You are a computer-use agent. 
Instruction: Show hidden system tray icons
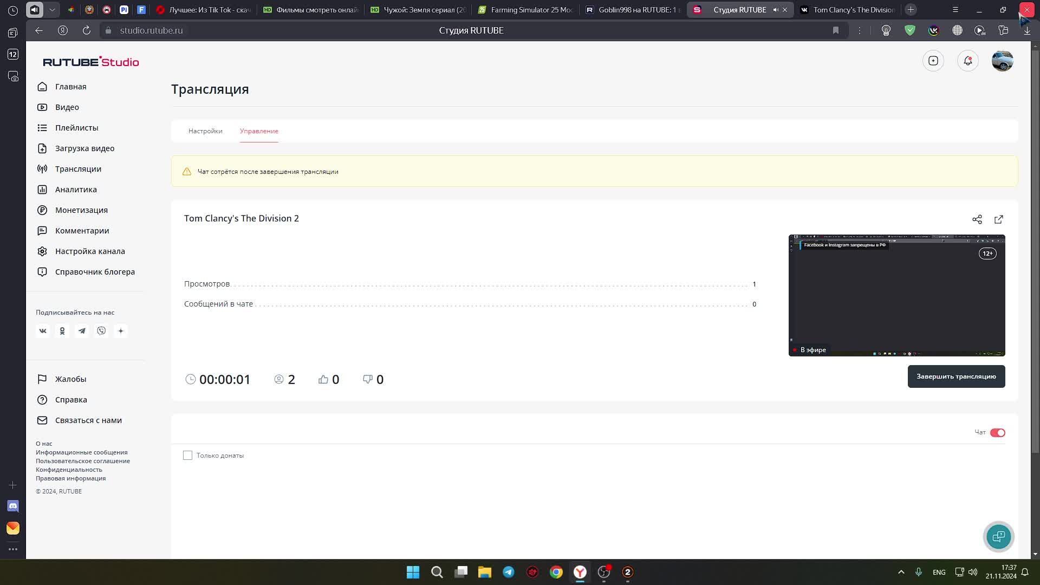click(x=901, y=572)
